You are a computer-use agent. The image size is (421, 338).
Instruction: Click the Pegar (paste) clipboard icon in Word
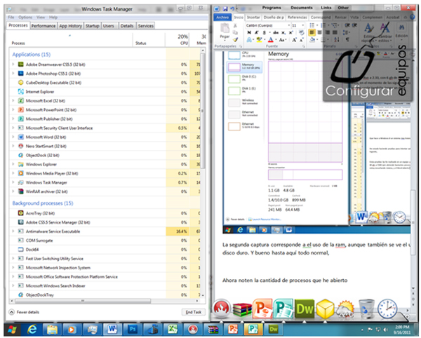tap(225, 28)
